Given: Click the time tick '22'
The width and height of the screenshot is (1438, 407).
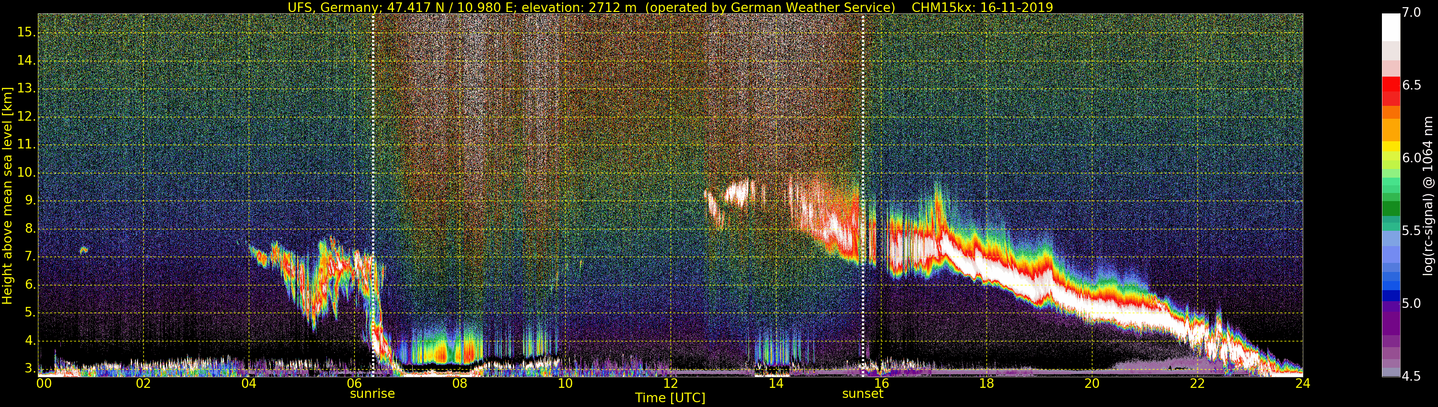Looking at the screenshot, I should point(1197,384).
